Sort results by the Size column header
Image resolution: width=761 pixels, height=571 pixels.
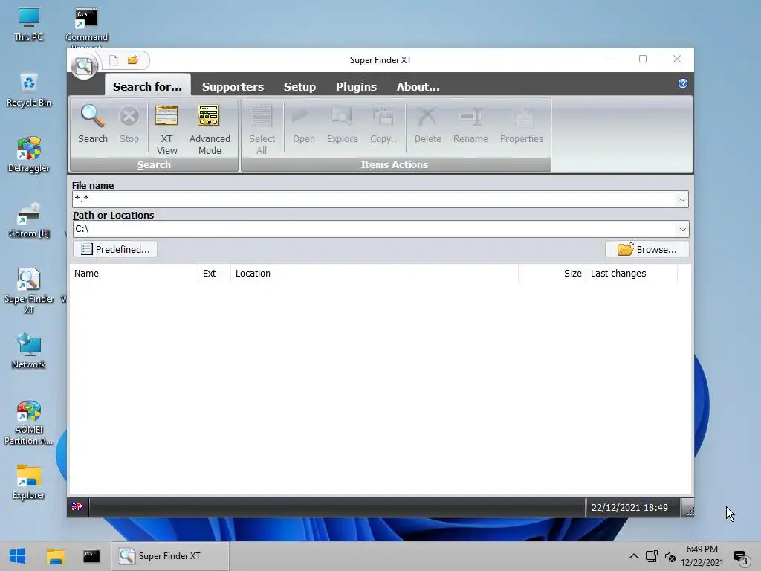[552, 274]
